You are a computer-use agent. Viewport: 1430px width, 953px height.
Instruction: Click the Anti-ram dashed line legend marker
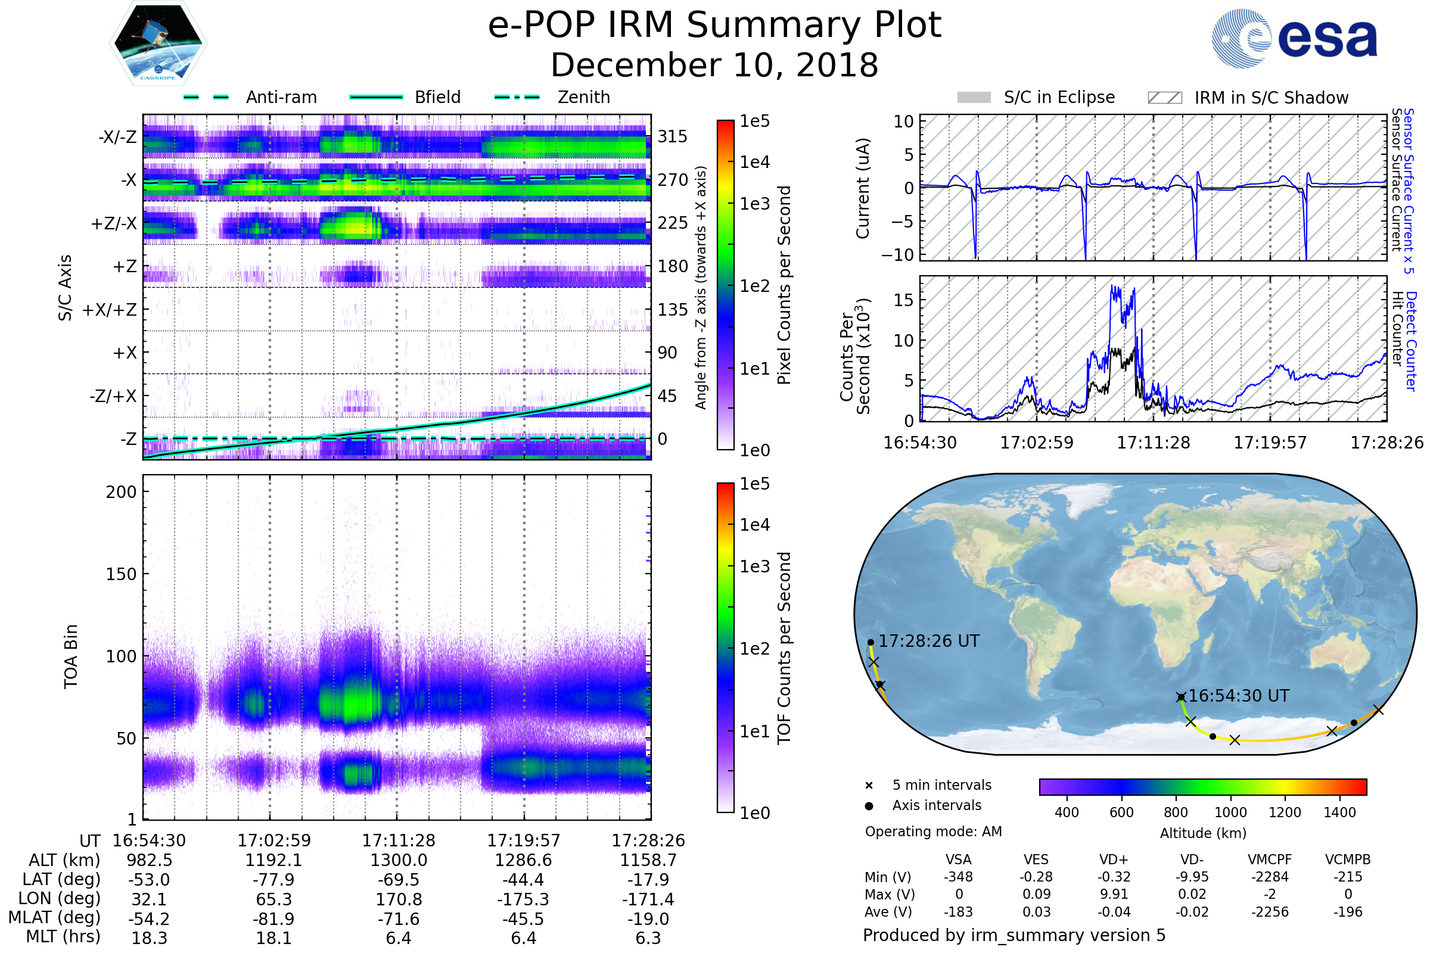(x=206, y=97)
